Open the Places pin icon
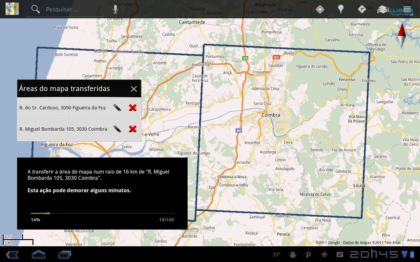The width and height of the screenshot is (420, 262). (341, 9)
